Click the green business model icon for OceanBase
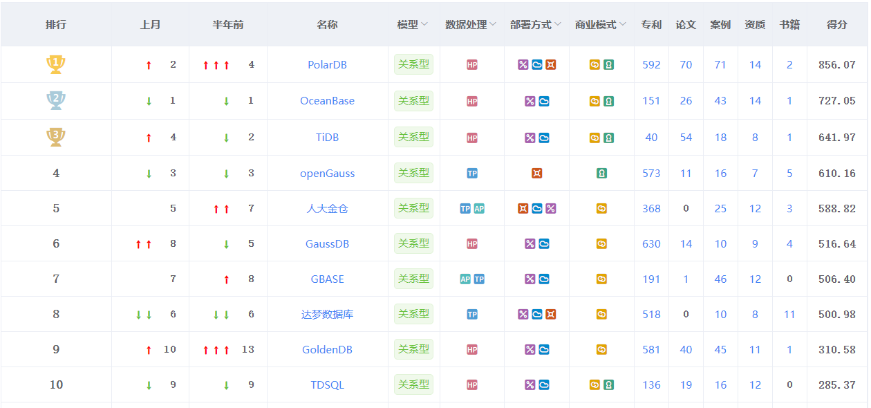871x408 pixels. point(608,102)
